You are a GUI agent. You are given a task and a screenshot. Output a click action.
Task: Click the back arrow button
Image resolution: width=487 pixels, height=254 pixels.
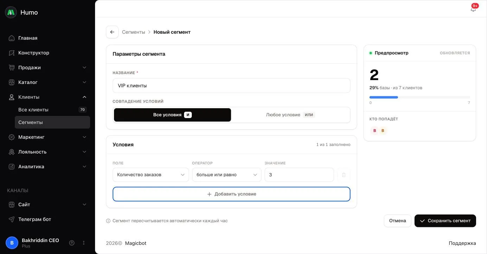click(x=112, y=32)
